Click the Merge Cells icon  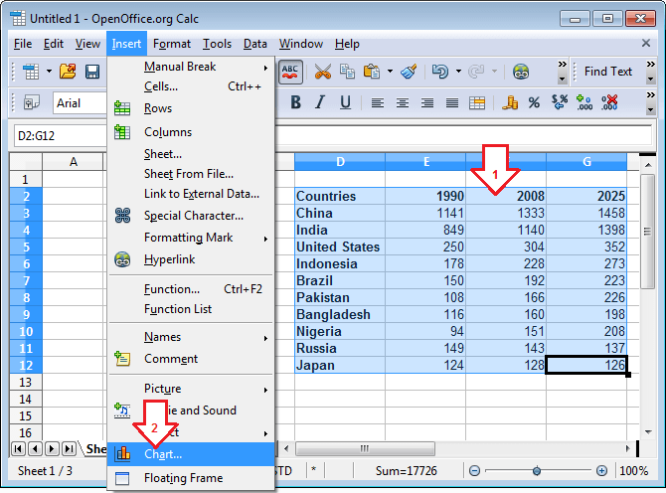click(477, 102)
